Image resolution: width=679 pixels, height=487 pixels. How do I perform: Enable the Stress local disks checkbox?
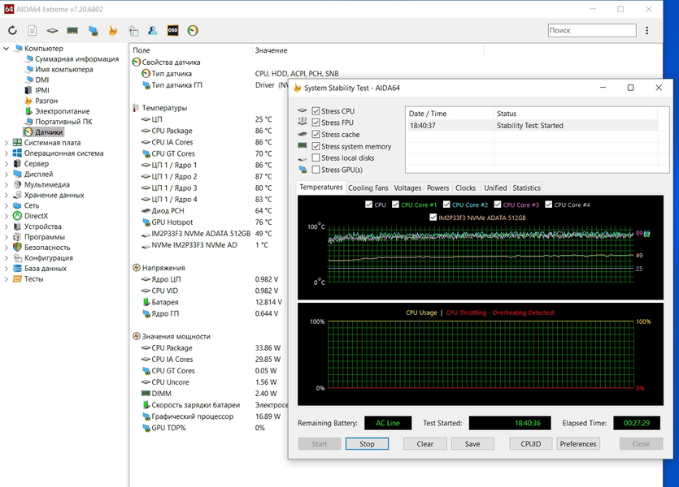(x=316, y=157)
